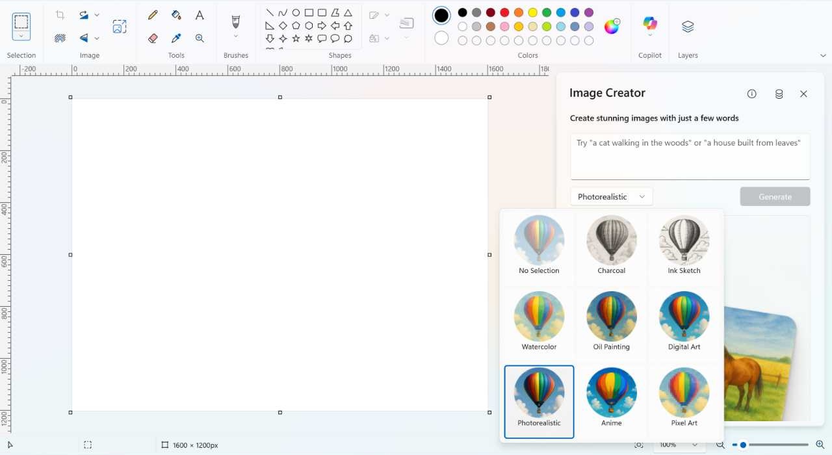
Task: Click the Crop icon
Action: [x=60, y=14]
